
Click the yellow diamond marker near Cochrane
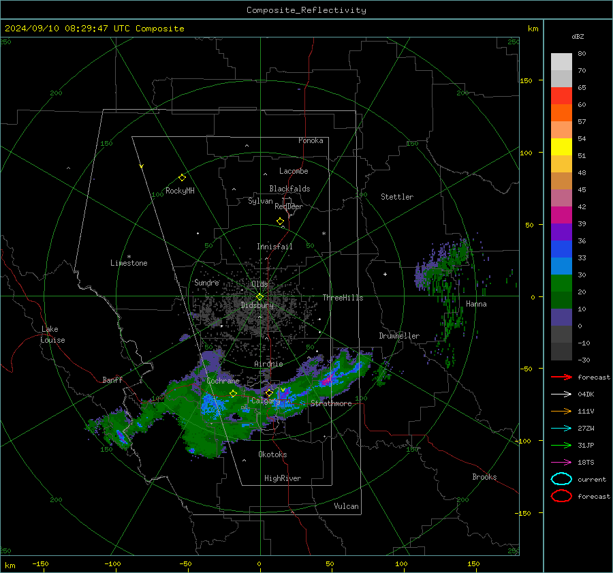[x=234, y=393]
